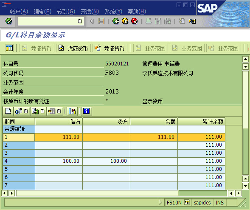The image size is (250, 210).
Task: Click the ALV toolbar print icon
Action: tap(8, 111)
